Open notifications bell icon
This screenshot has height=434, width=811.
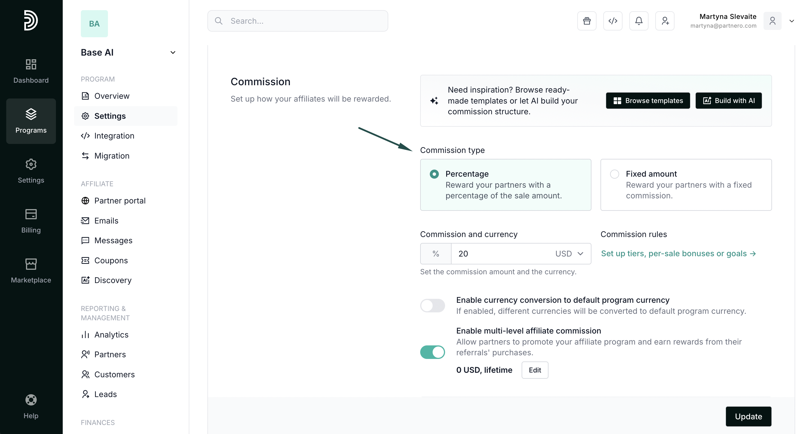[638, 21]
